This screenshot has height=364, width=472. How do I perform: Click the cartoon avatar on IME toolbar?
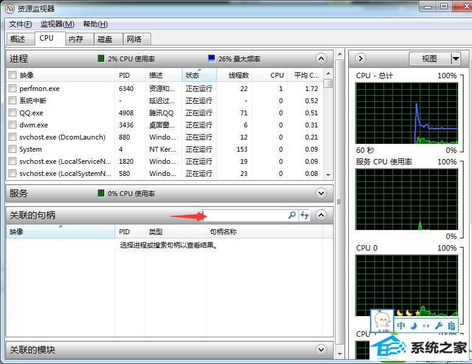[382, 321]
